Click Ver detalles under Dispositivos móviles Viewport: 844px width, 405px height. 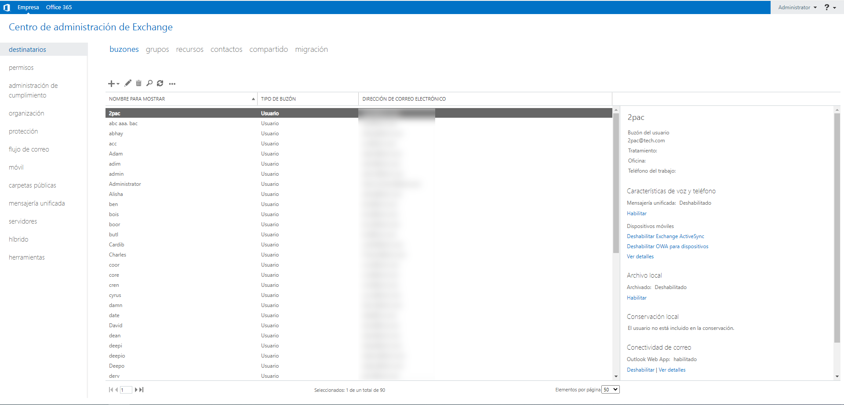[640, 257]
